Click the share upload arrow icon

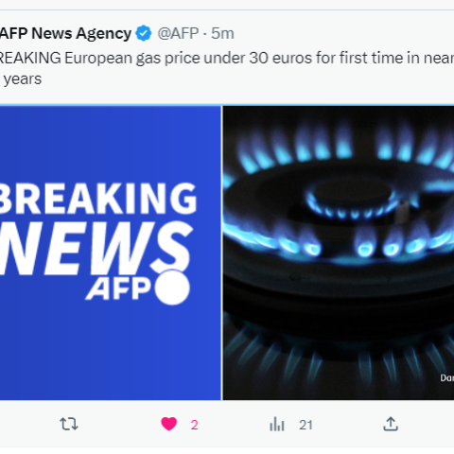391,424
